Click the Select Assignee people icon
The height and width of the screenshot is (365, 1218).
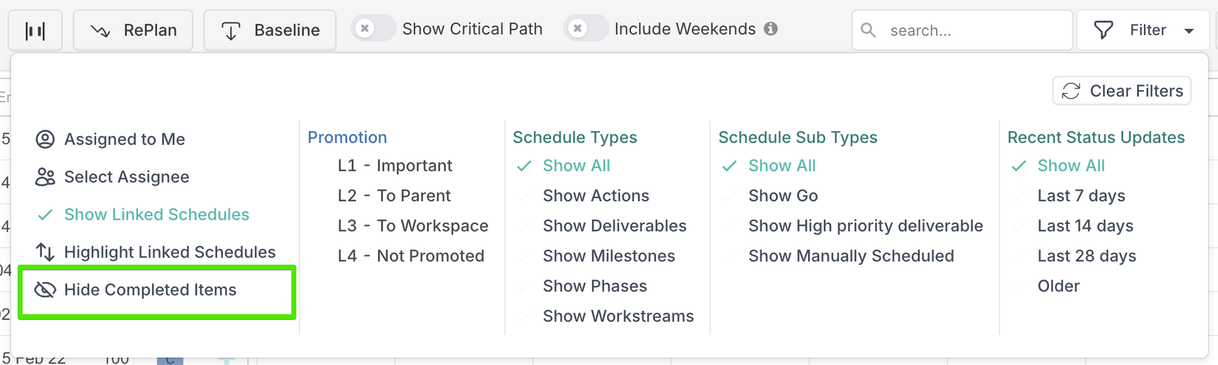pos(45,177)
